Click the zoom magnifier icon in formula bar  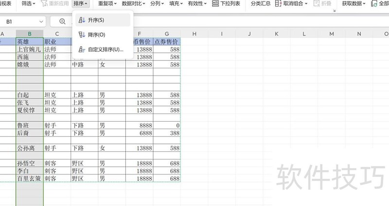63,21
